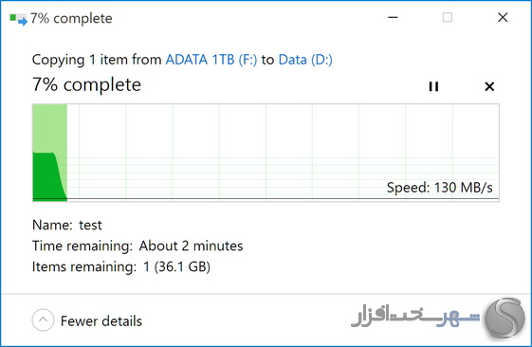The image size is (532, 347).
Task: Collapse the dialog with the Fewer details chevron
Action: (x=43, y=320)
